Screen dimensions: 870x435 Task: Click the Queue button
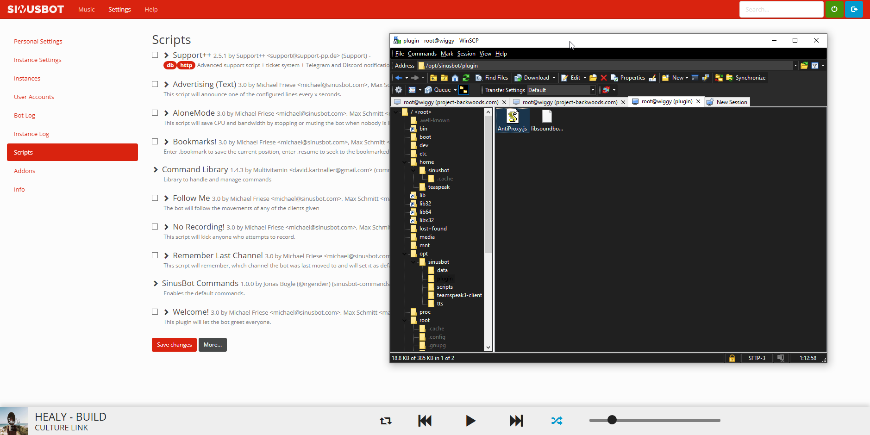438,90
